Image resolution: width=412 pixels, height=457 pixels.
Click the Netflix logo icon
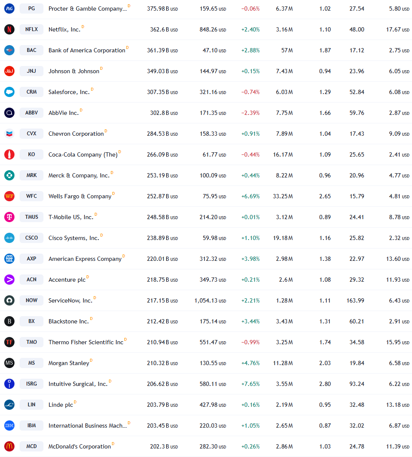click(x=9, y=29)
